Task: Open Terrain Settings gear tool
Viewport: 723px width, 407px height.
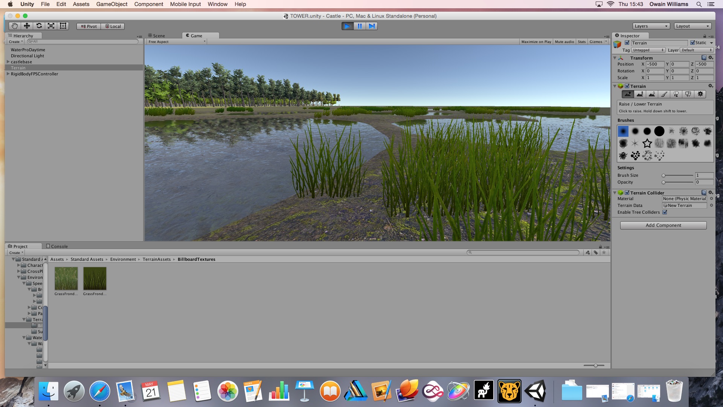Action: pyautogui.click(x=700, y=94)
